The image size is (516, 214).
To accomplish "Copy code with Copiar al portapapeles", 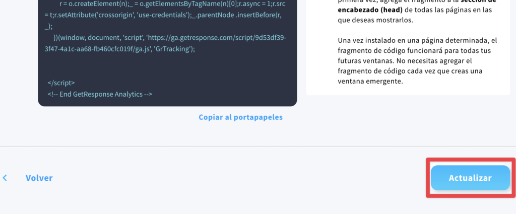I will point(240,117).
